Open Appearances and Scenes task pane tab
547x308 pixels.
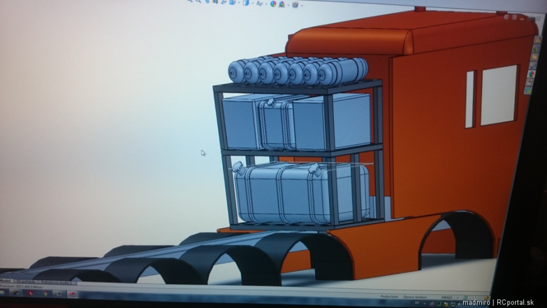531,74
